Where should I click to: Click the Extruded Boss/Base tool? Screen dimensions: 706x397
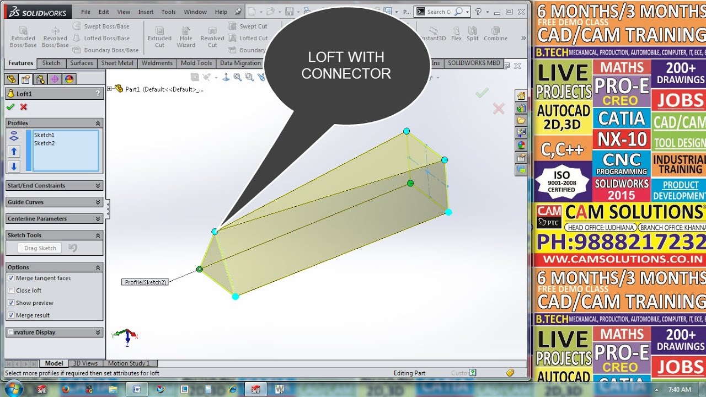[x=23, y=37]
